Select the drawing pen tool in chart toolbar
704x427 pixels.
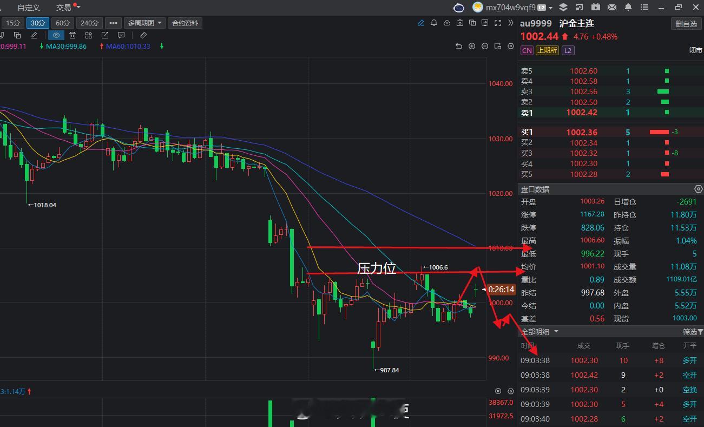point(421,23)
